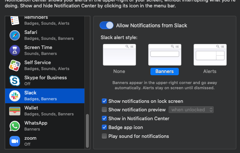Select the Wallet row text
Image resolution: width=240 pixels, height=153 pixels.
(x=31, y=108)
